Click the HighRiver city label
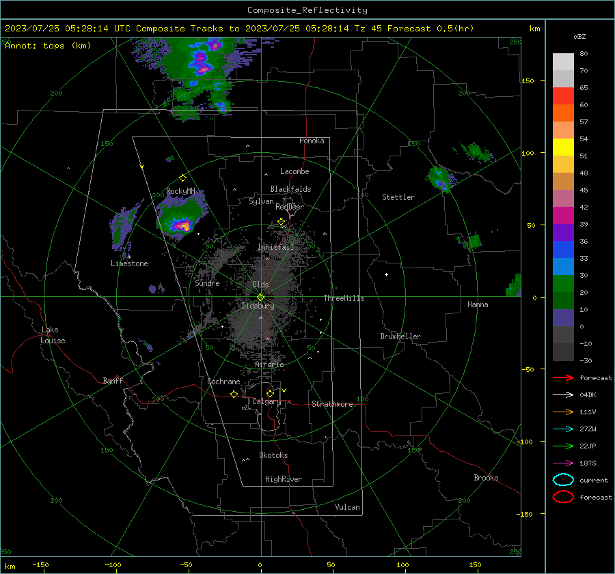 [x=284, y=479]
